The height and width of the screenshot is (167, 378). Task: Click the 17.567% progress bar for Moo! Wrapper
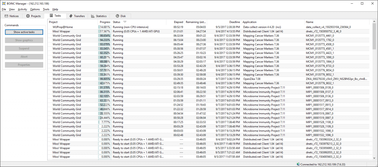tap(104, 31)
